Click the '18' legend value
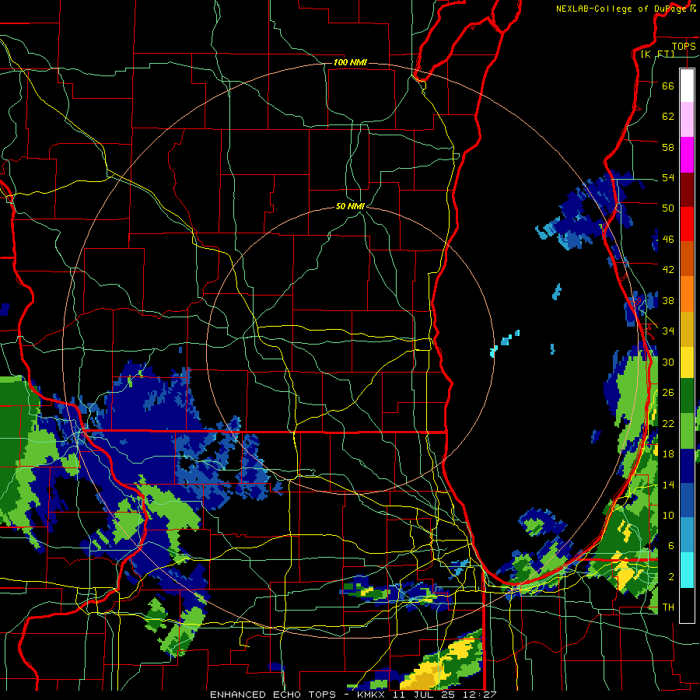The image size is (700, 700). pyautogui.click(x=668, y=454)
